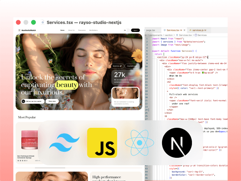Click the play icon on the video card
The image size is (241, 181).
click(x=126, y=93)
